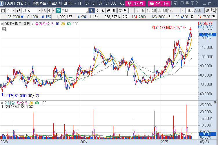Choose the 20 interval button

[154, 10]
